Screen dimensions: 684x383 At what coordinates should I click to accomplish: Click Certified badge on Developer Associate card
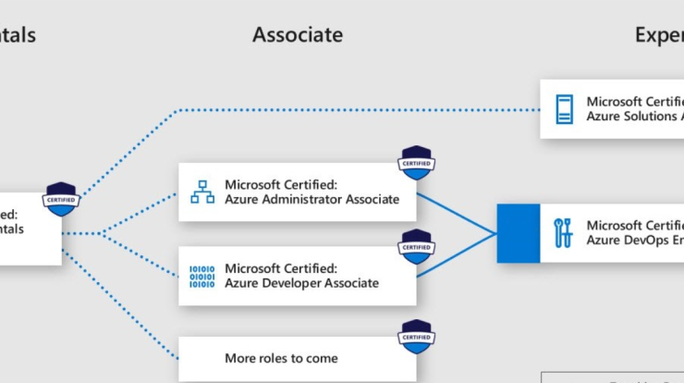click(x=416, y=247)
